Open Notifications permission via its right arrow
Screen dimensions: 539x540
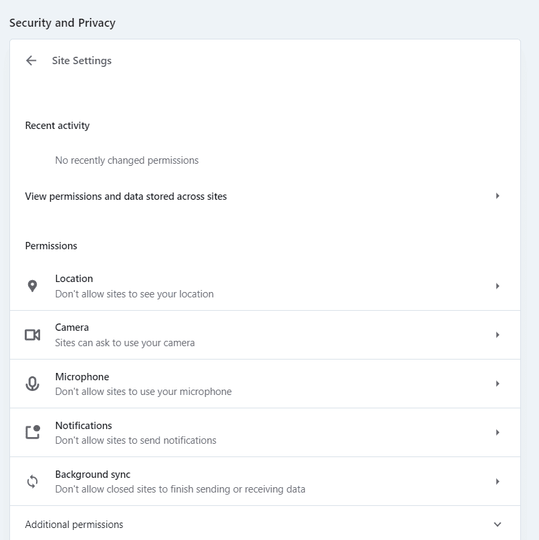[498, 432]
